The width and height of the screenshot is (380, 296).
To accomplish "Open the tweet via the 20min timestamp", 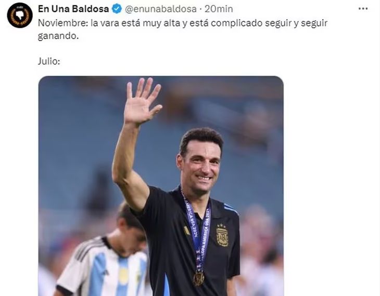I will pyautogui.click(x=219, y=9).
